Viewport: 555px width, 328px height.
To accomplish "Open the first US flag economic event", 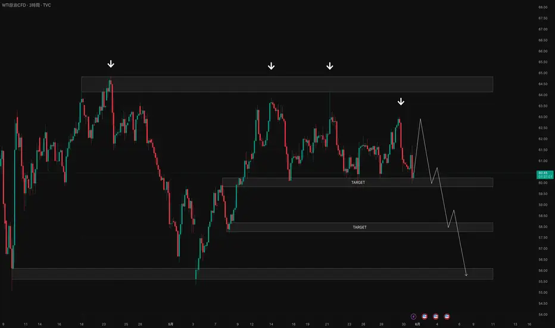I will click(x=425, y=315).
